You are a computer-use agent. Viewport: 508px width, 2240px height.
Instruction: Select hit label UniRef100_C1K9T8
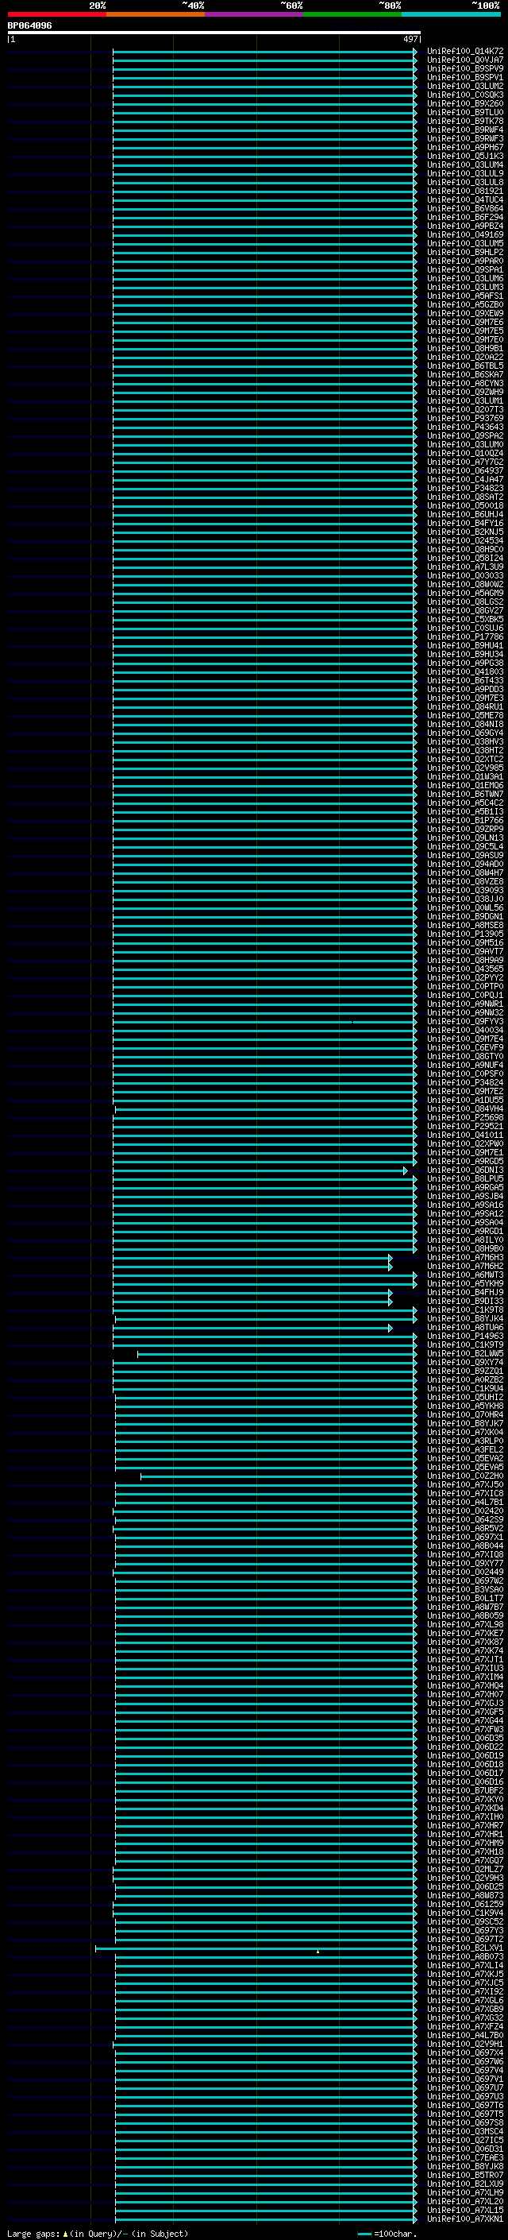pos(465,1310)
